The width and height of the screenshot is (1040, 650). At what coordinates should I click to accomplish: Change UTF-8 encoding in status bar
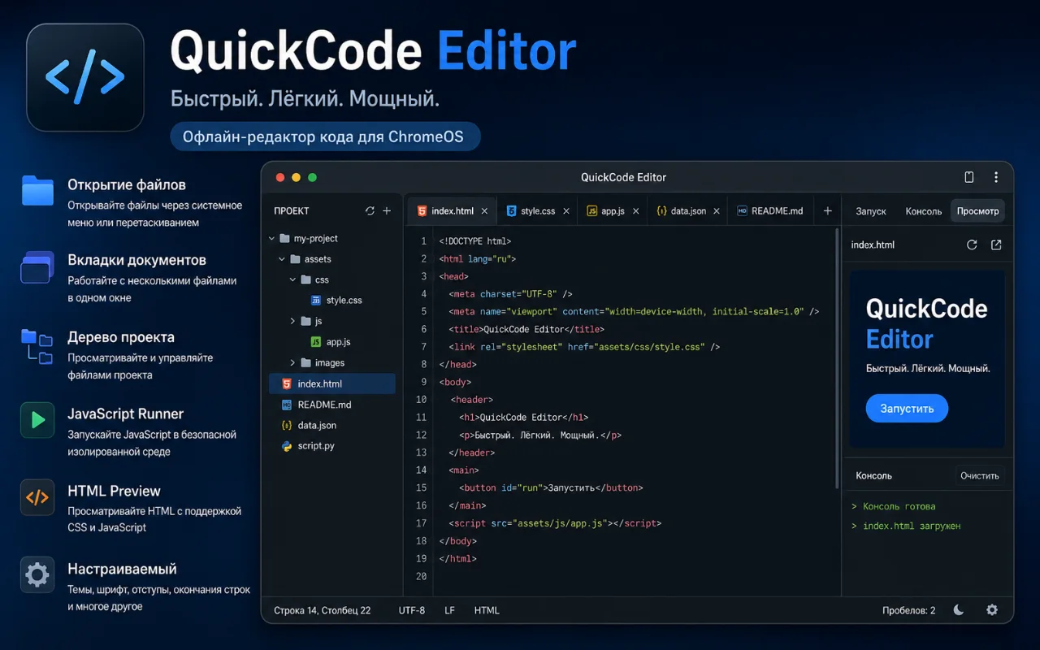tap(412, 610)
